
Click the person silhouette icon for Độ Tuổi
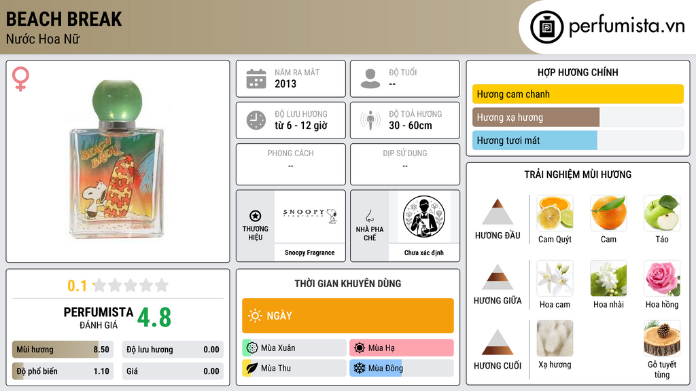coord(370,79)
